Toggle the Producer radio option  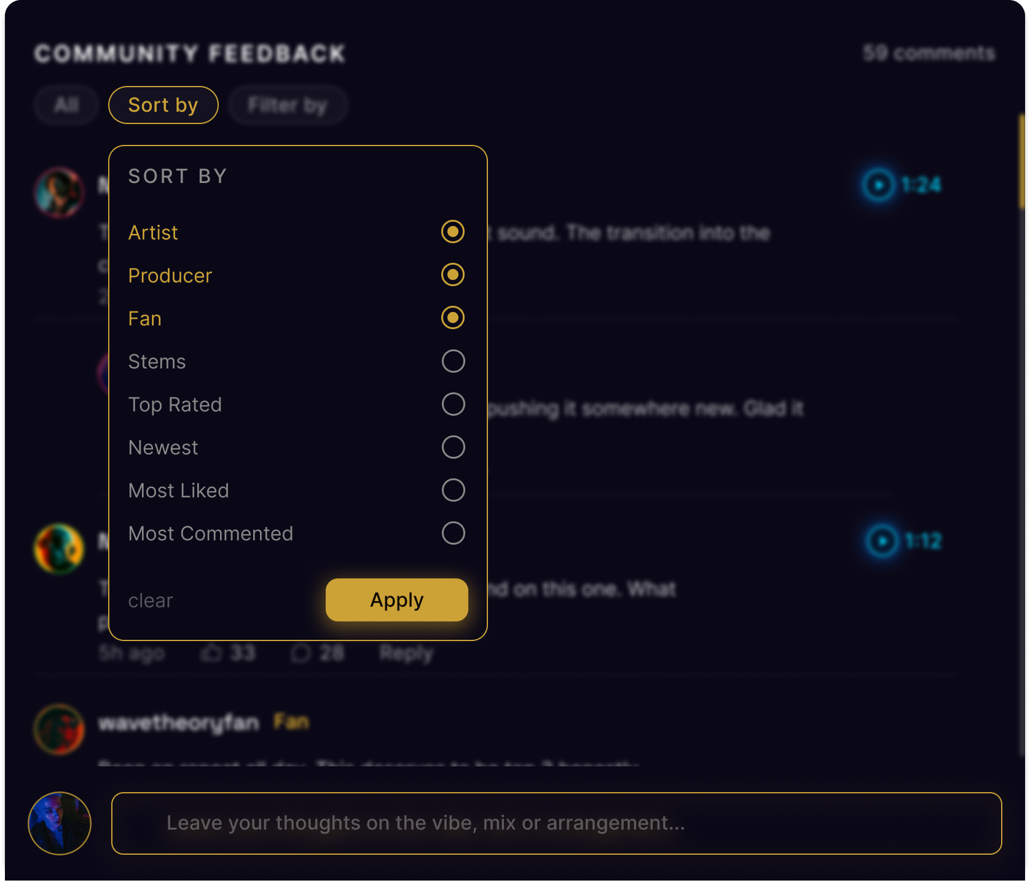[x=453, y=274]
